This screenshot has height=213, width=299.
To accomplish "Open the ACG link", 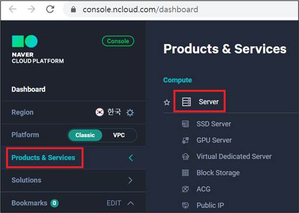I will point(203,189).
